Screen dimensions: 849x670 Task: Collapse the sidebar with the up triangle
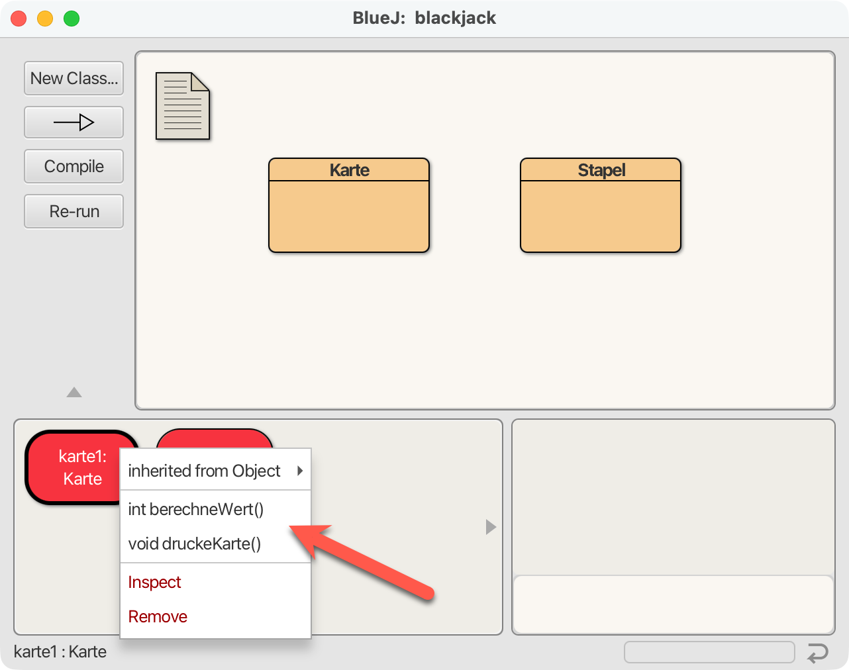tap(74, 393)
